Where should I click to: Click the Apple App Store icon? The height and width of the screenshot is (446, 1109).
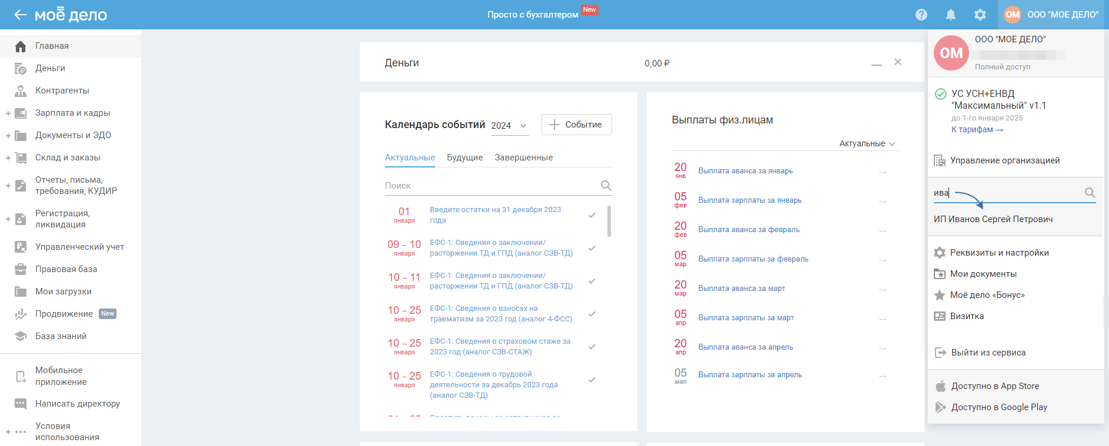(x=941, y=386)
